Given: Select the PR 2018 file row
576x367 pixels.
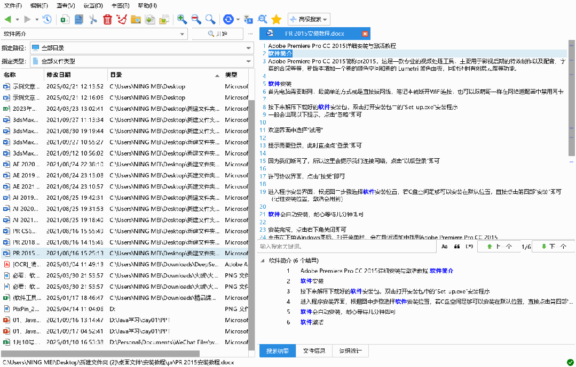Looking at the screenshot, I should pyautogui.click(x=125, y=242).
